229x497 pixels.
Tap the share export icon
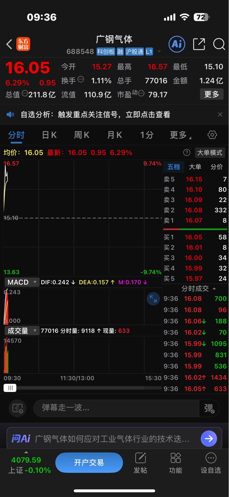pos(199,44)
